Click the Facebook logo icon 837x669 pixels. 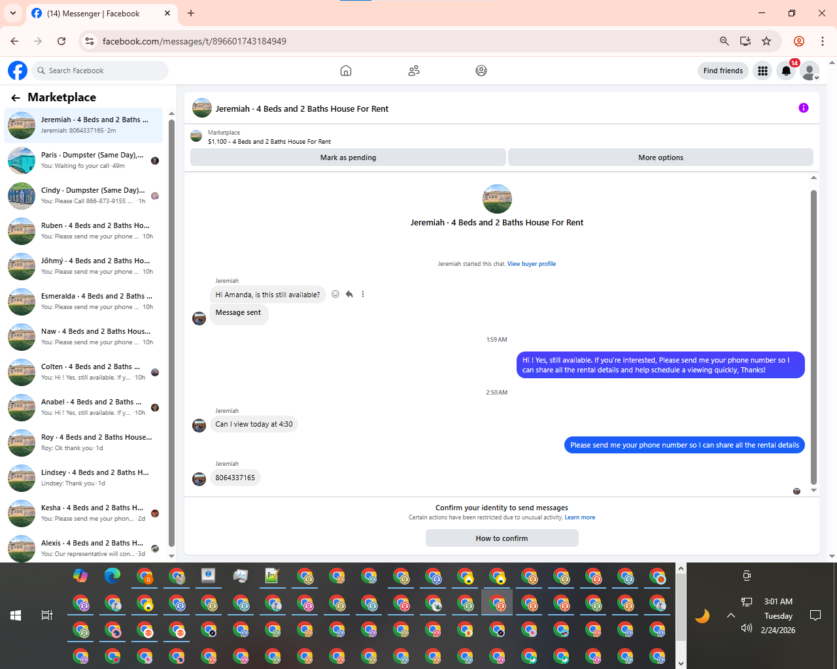click(18, 71)
